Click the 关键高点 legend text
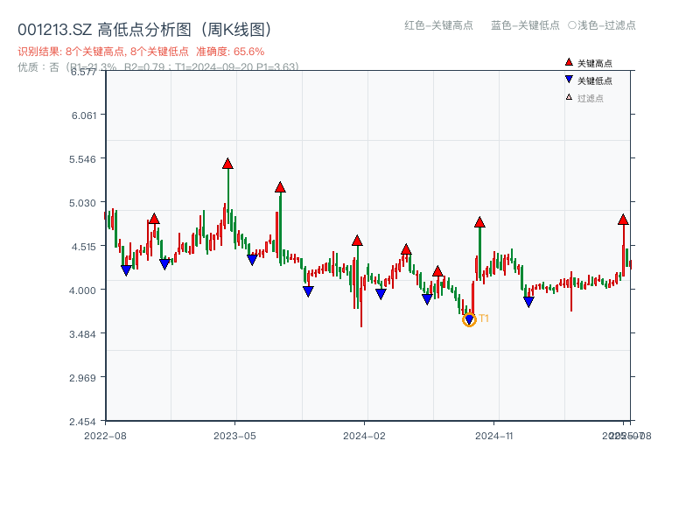Screen dimensions: 700x525 [x=595, y=63]
